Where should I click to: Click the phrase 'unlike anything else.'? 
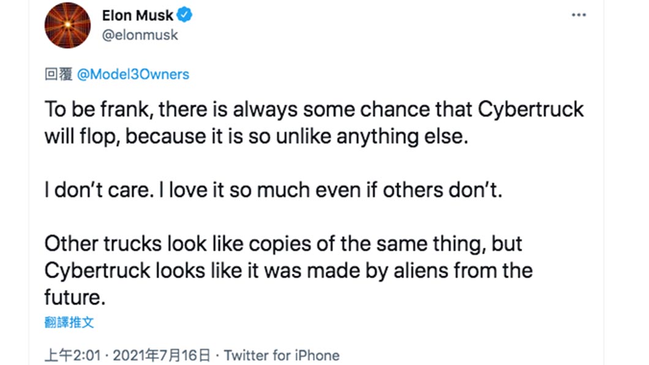point(372,137)
